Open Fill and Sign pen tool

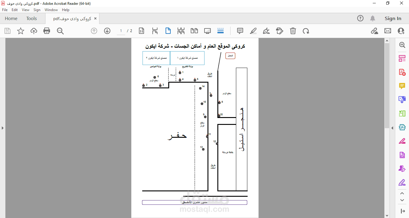click(266, 31)
